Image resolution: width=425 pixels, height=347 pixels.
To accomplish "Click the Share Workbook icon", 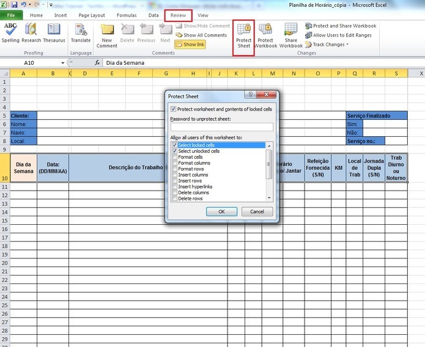I will click(291, 36).
